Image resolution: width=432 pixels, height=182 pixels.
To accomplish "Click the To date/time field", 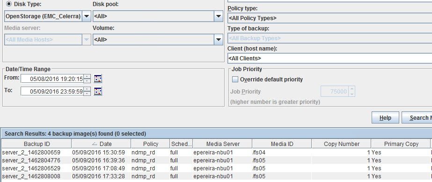I will click(x=52, y=91).
